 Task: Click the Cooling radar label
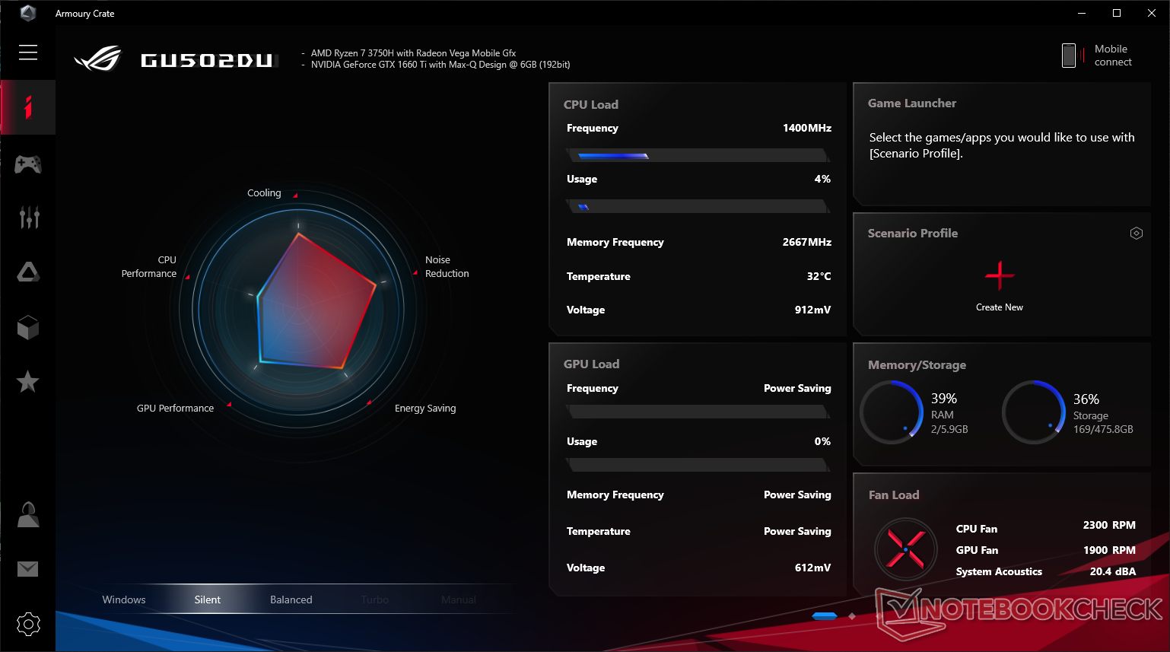click(264, 193)
